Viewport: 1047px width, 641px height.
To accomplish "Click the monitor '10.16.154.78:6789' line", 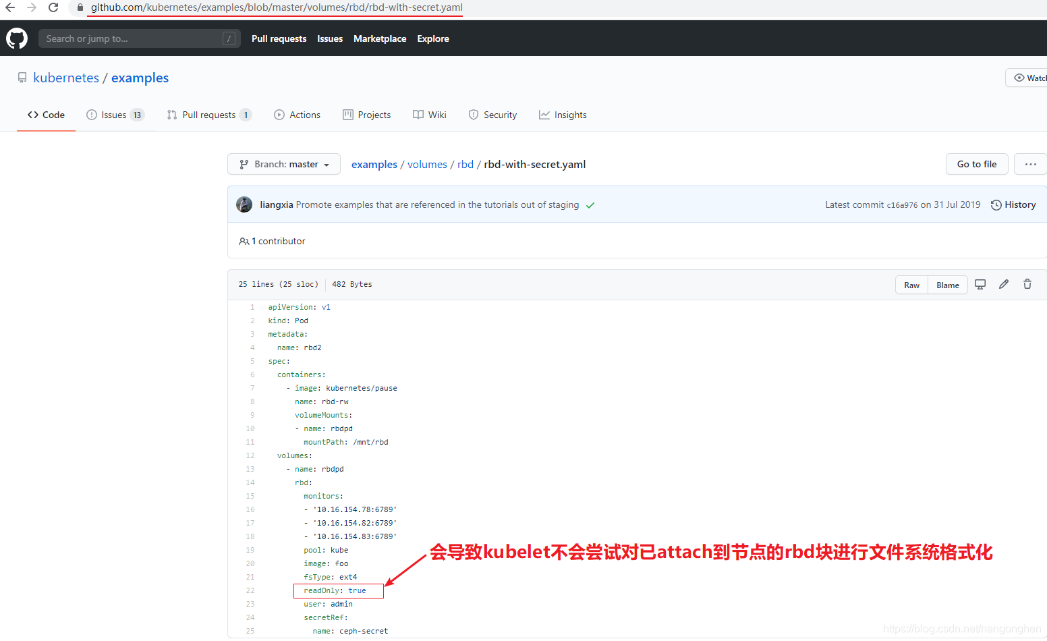I will 350,509.
